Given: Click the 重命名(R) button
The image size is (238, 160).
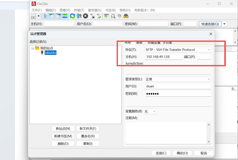Looking at the screenshot, I should pyautogui.click(x=88, y=136).
